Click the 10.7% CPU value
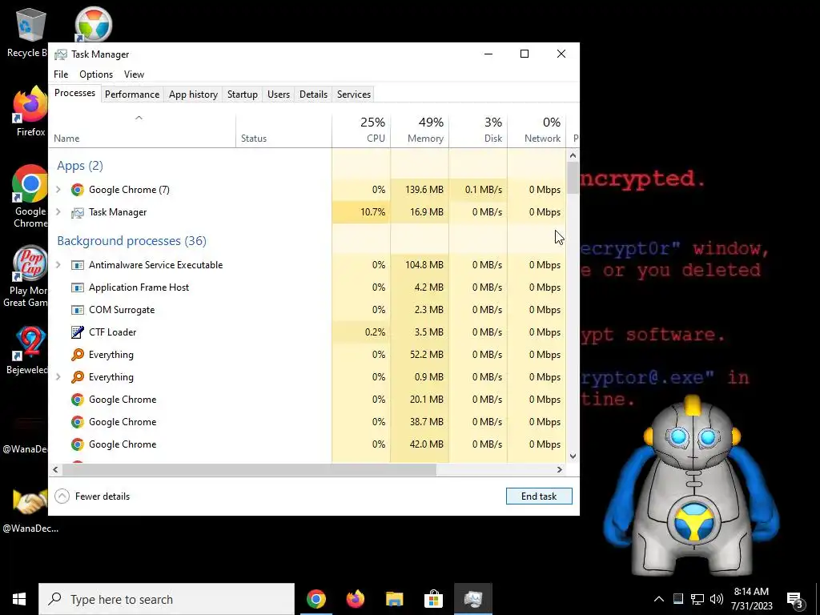This screenshot has height=615, width=820. (373, 212)
